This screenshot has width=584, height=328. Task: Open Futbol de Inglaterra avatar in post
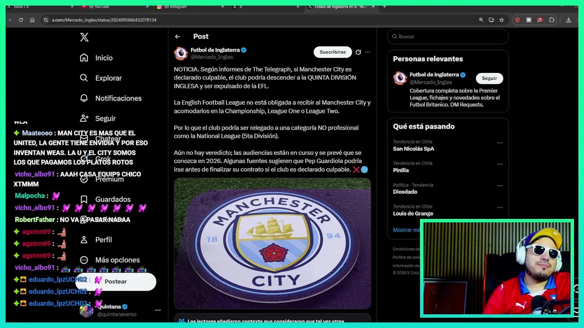(x=181, y=53)
